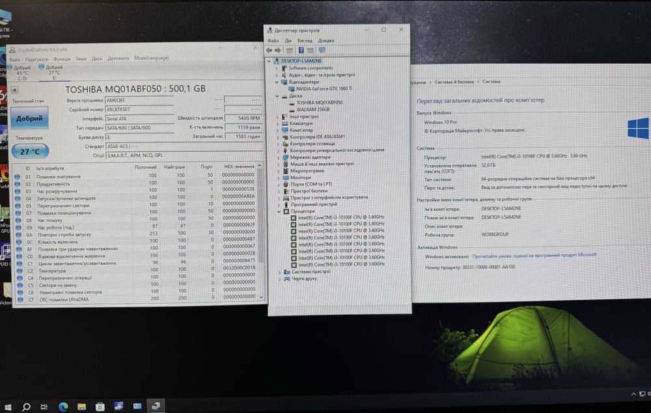Click the Пристрої безпеки category icon
The height and width of the screenshot is (413, 651).
click(x=286, y=191)
